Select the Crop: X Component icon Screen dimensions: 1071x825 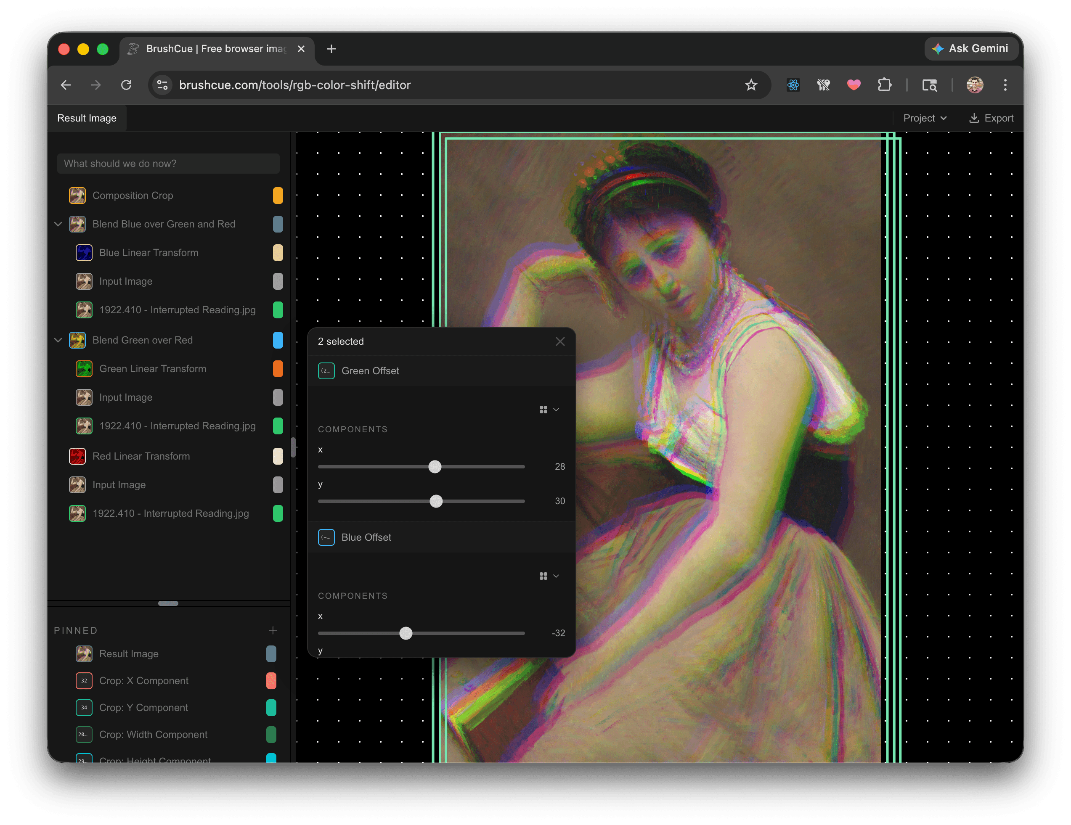pyautogui.click(x=84, y=681)
